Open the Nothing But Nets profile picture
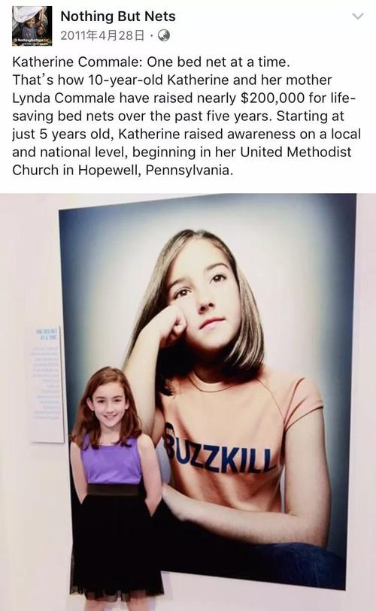The image size is (376, 611). point(32,26)
